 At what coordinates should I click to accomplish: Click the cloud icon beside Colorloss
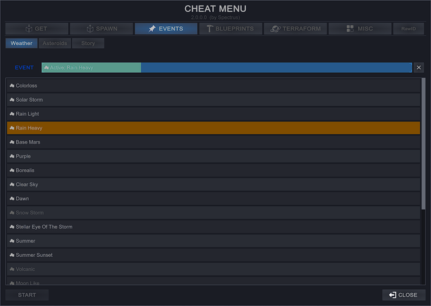[12, 86]
